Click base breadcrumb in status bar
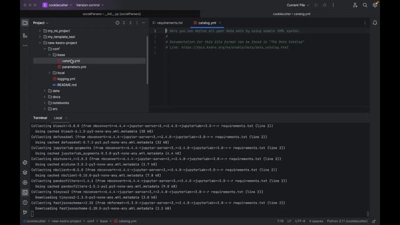Viewport: 400px width, 225px height. 104,221
